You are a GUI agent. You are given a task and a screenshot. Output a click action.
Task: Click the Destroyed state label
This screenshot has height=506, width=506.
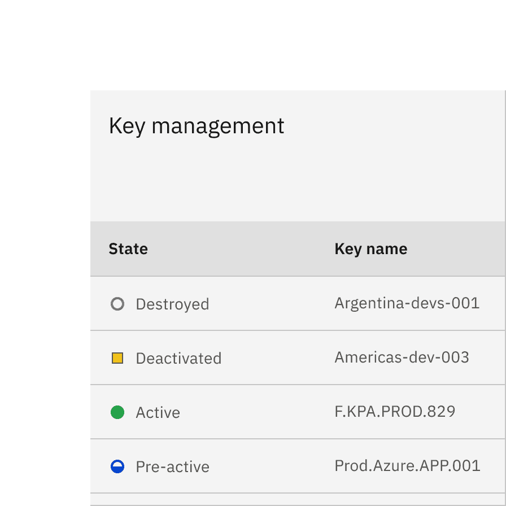point(172,304)
